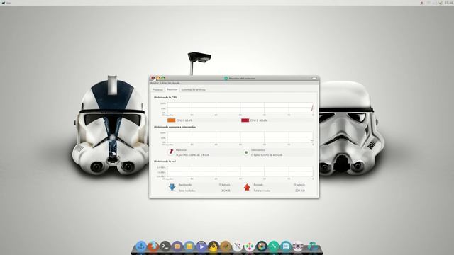Click the blue receiving arrow icon
The height and width of the screenshot is (255, 454).
pos(172,187)
